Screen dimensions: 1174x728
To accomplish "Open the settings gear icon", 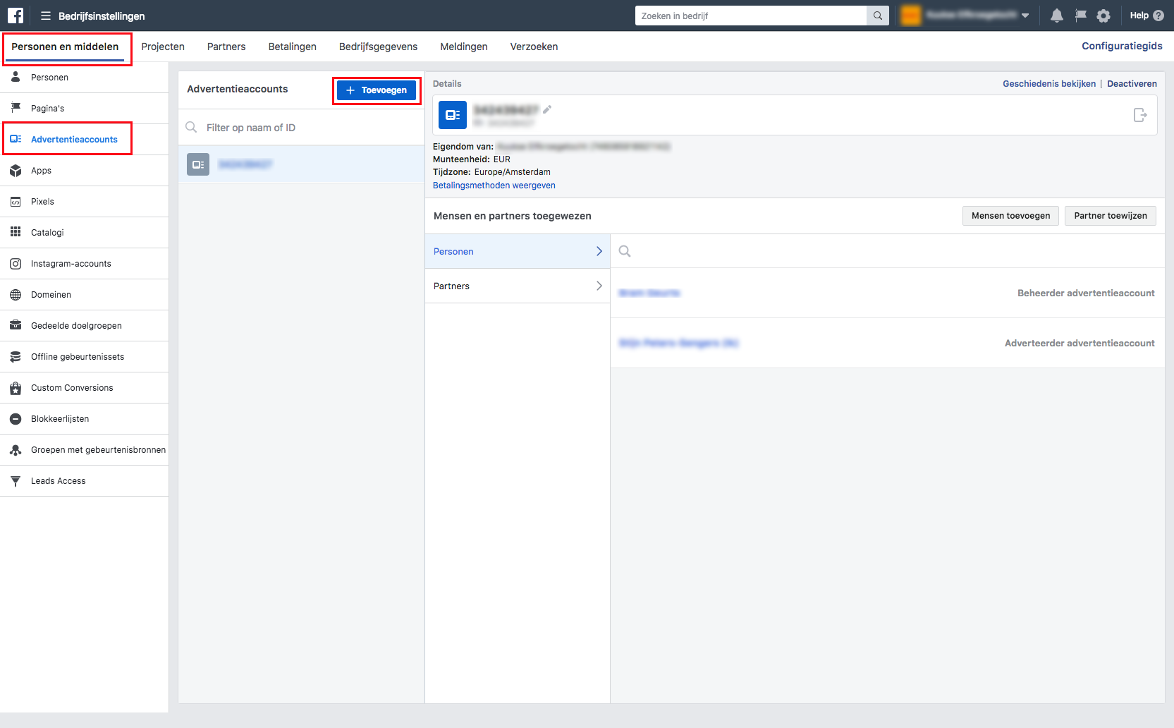I will pos(1103,16).
